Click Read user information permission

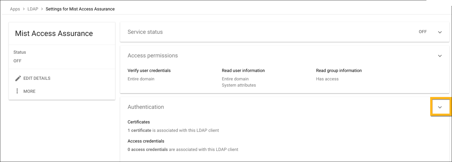coord(243,71)
